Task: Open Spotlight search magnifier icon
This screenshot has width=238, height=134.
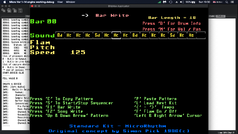Action: point(227,2)
